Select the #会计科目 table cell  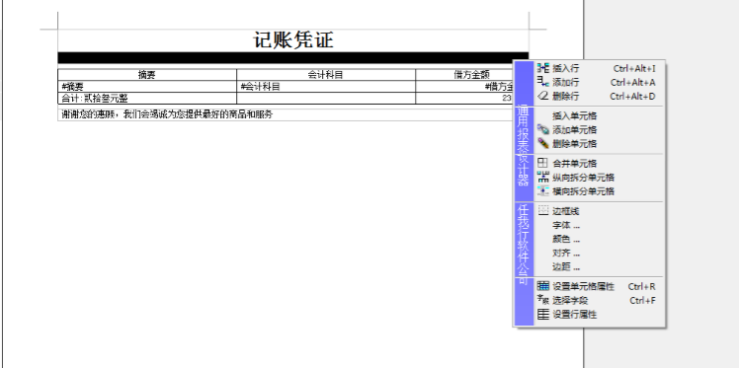(x=326, y=87)
